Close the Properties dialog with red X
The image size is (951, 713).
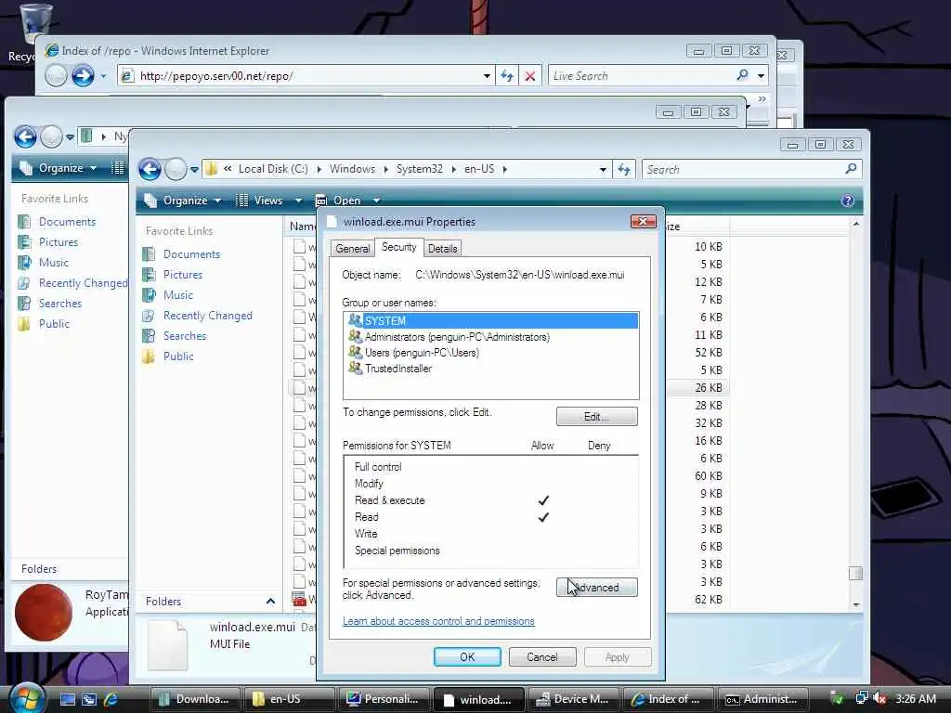tap(643, 221)
